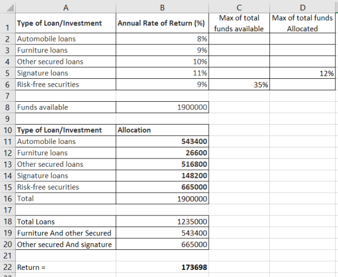Select column B header
The image size is (338, 277).
162,8
